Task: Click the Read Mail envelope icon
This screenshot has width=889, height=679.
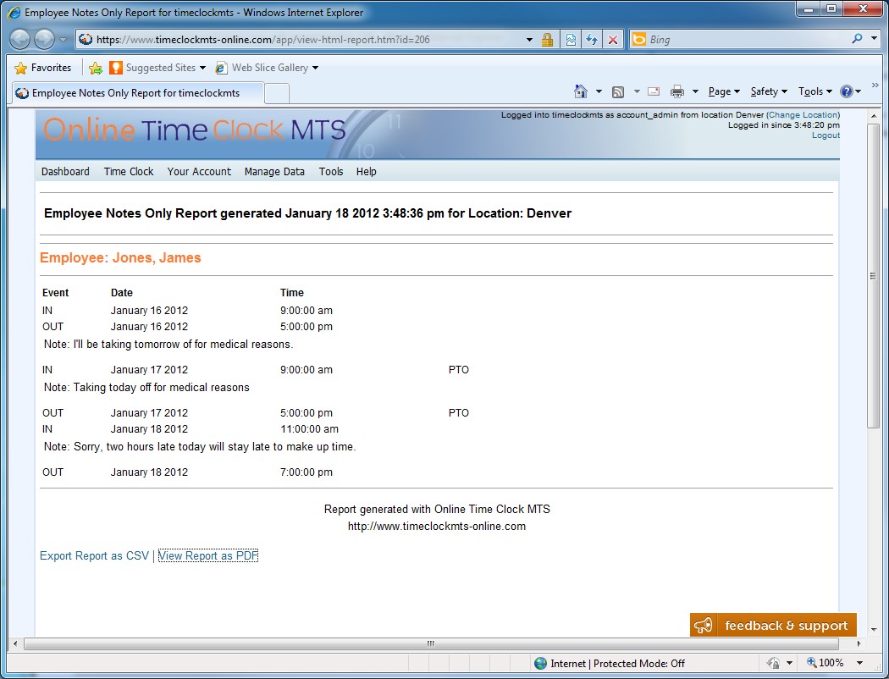Action: tap(653, 91)
